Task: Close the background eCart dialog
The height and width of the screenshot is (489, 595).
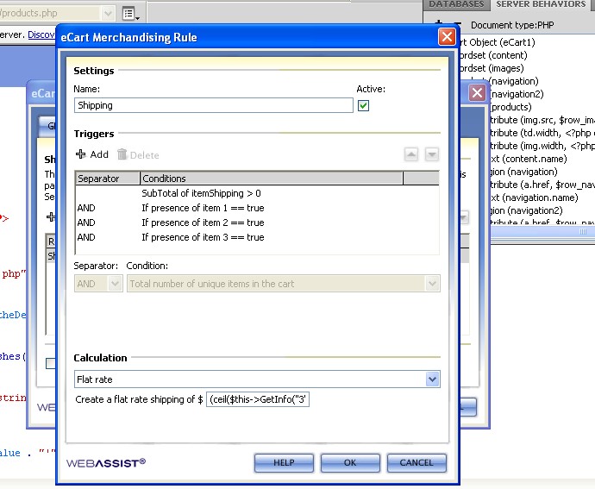Action: [477, 92]
